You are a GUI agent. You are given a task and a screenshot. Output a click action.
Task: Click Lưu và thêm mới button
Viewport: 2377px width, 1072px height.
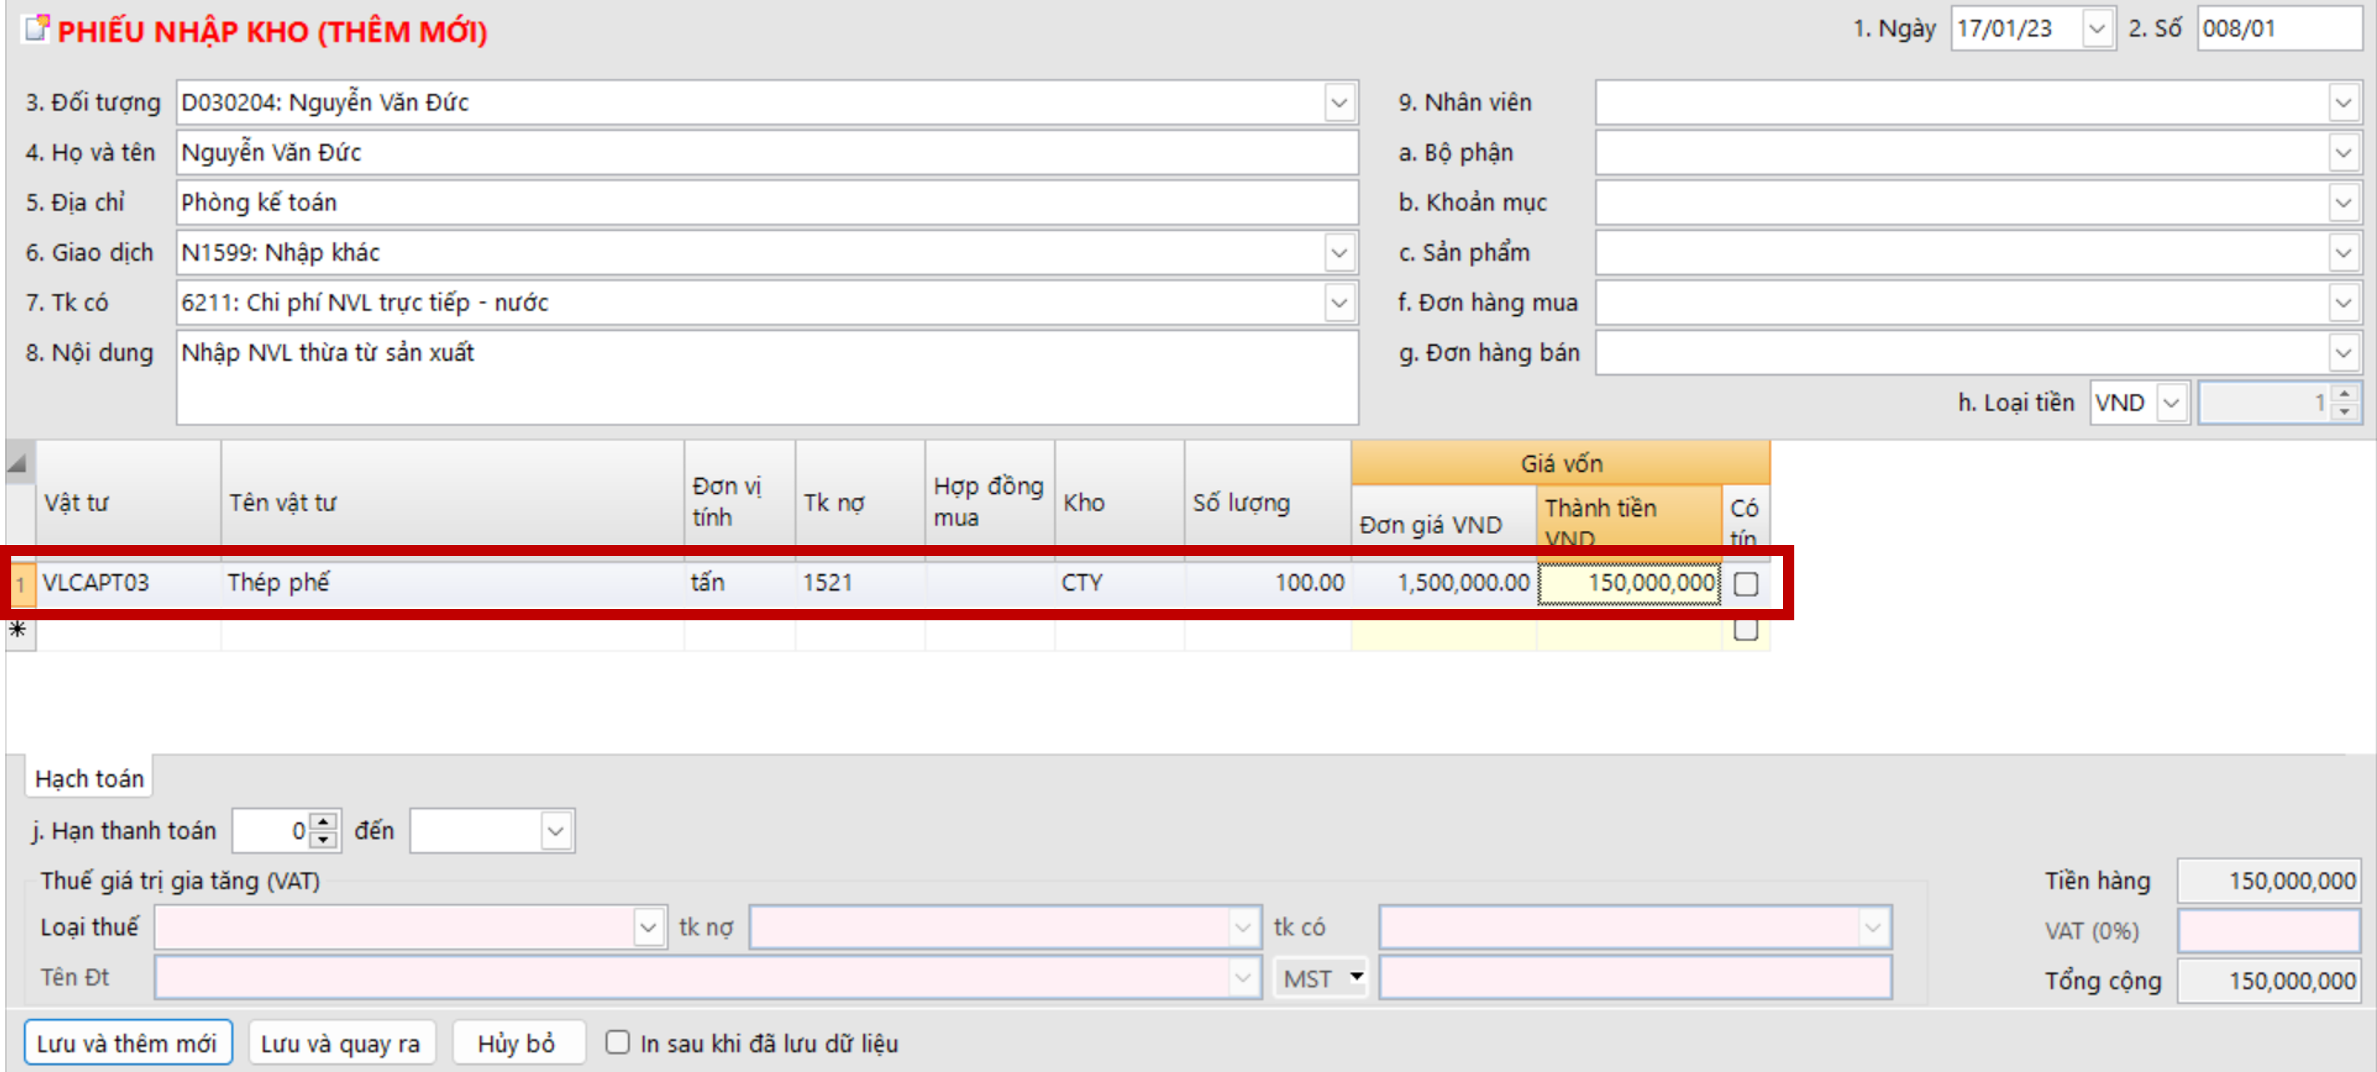click(x=127, y=1042)
